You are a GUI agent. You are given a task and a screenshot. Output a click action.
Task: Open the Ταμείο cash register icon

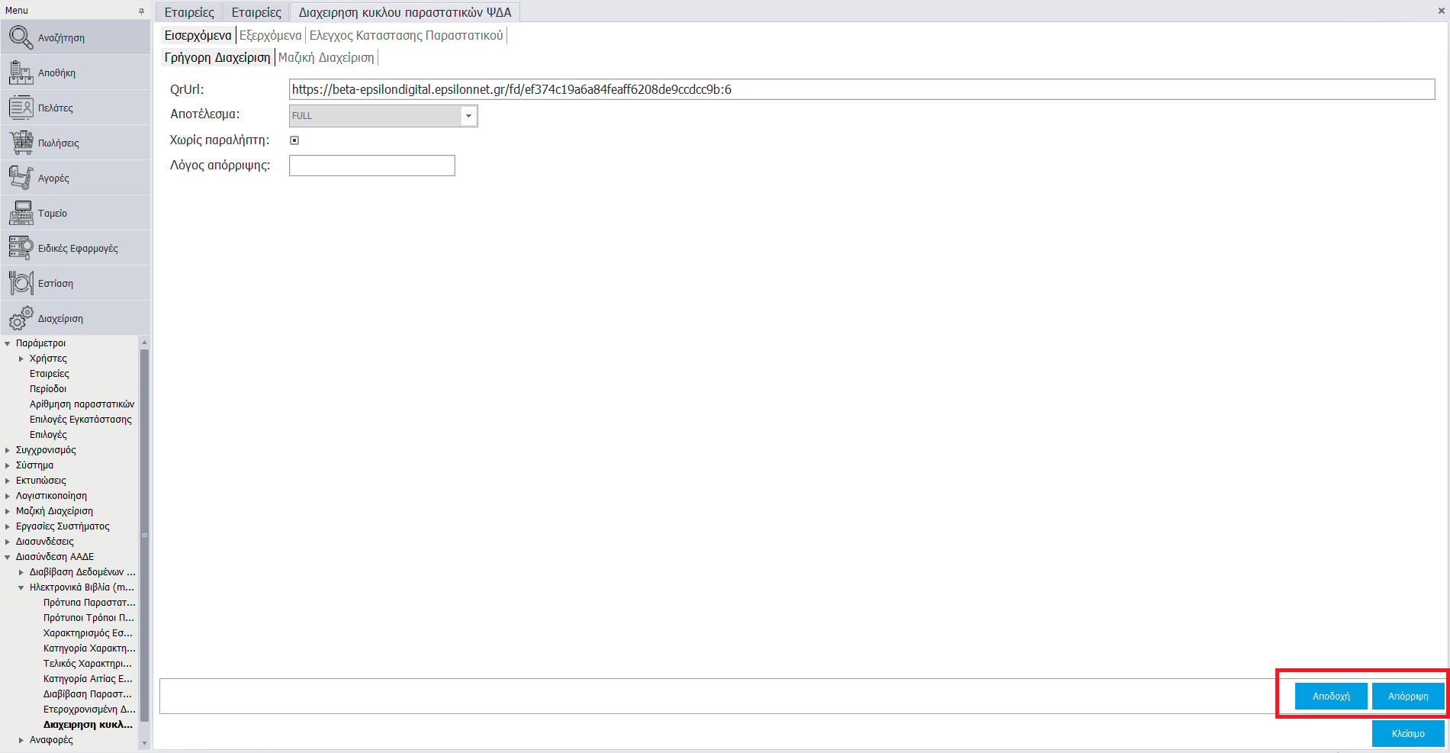point(21,213)
